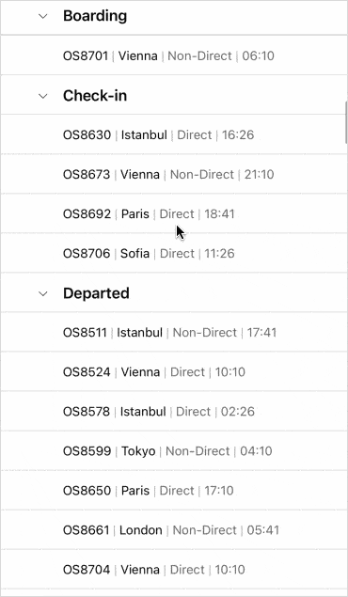Select the Boarding group header
Screen dimensions: 348x597
click(174, 16)
